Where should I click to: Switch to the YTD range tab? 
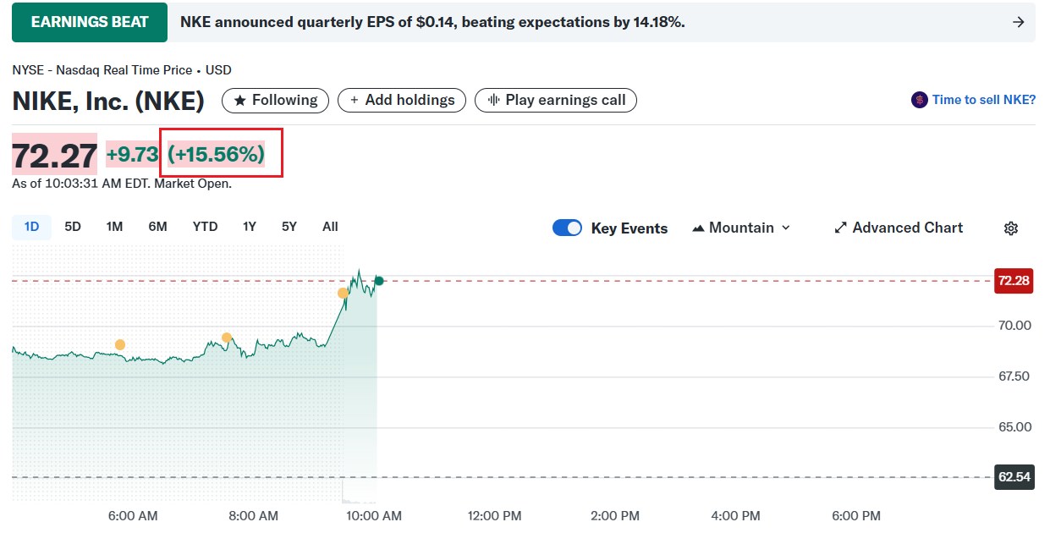[x=205, y=227]
